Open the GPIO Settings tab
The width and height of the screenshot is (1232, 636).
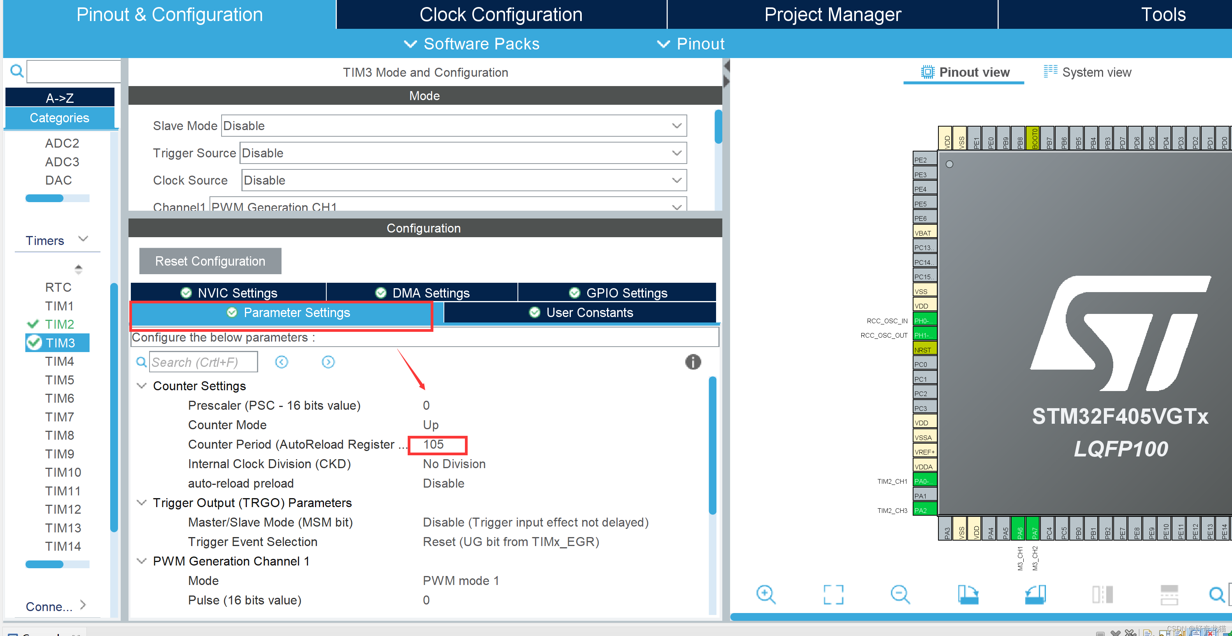617,292
